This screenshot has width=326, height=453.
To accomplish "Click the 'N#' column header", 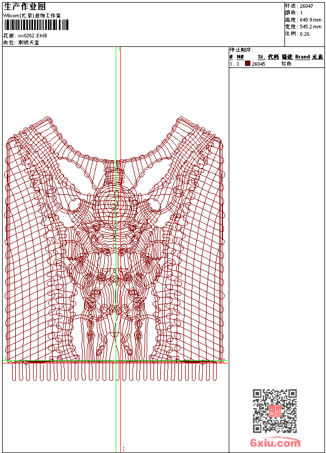I will [240, 57].
